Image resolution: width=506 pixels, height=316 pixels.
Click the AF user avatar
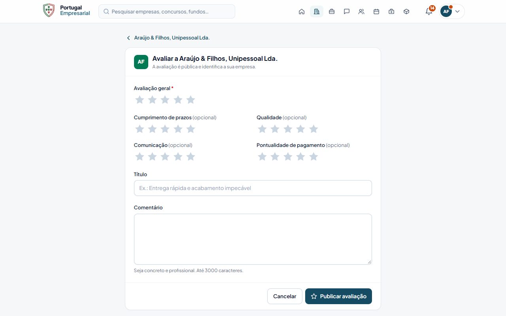click(446, 11)
